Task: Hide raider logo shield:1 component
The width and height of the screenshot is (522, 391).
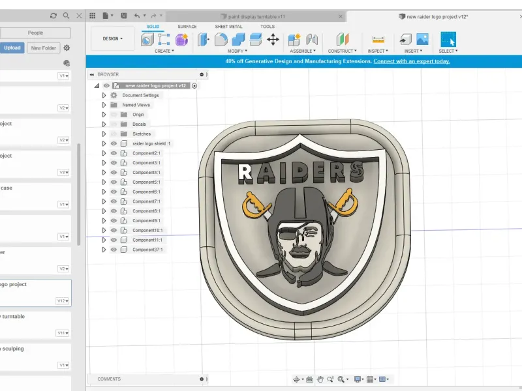Action: pos(114,143)
